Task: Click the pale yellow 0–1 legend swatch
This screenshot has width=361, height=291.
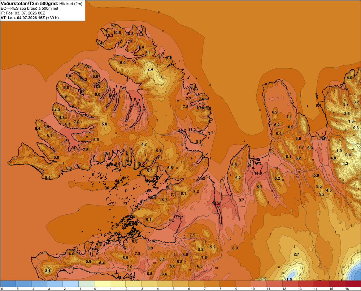Action: pos(102,284)
